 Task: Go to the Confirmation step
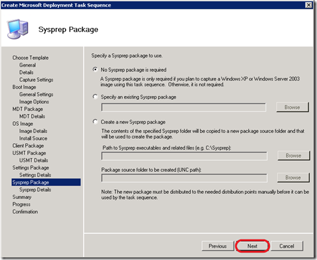[x=25, y=212]
